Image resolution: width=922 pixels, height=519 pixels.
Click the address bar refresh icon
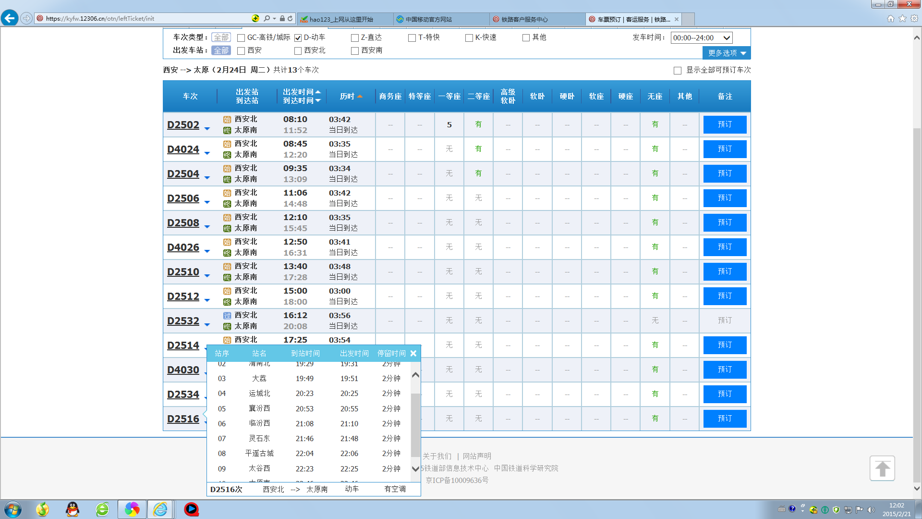tap(290, 18)
